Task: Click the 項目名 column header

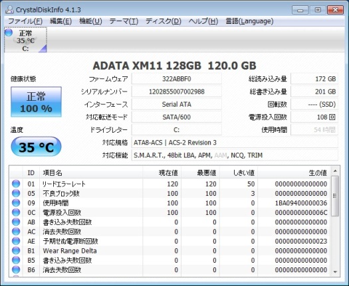Action: pos(91,173)
